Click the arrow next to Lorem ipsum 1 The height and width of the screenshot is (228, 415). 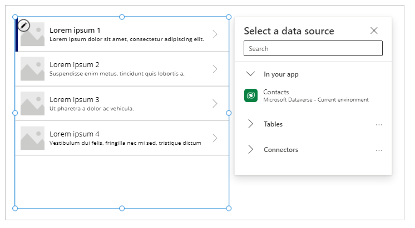point(215,34)
